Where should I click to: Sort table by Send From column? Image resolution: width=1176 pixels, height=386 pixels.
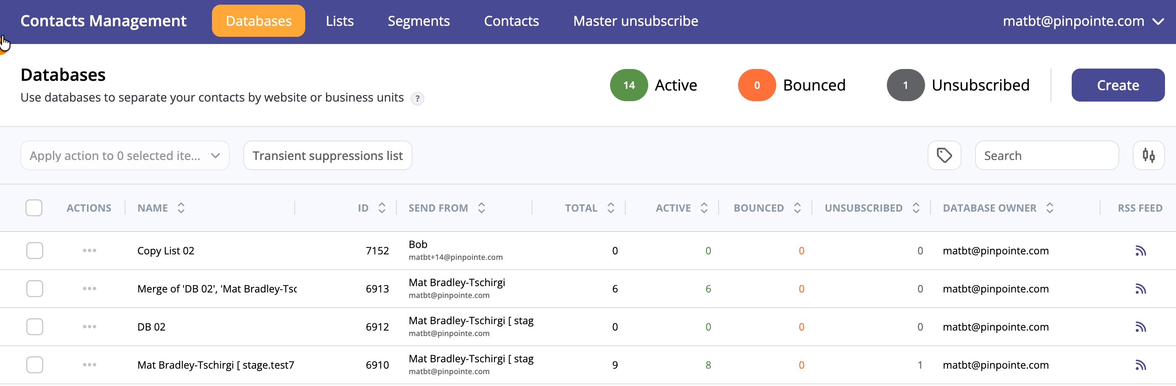click(x=481, y=208)
